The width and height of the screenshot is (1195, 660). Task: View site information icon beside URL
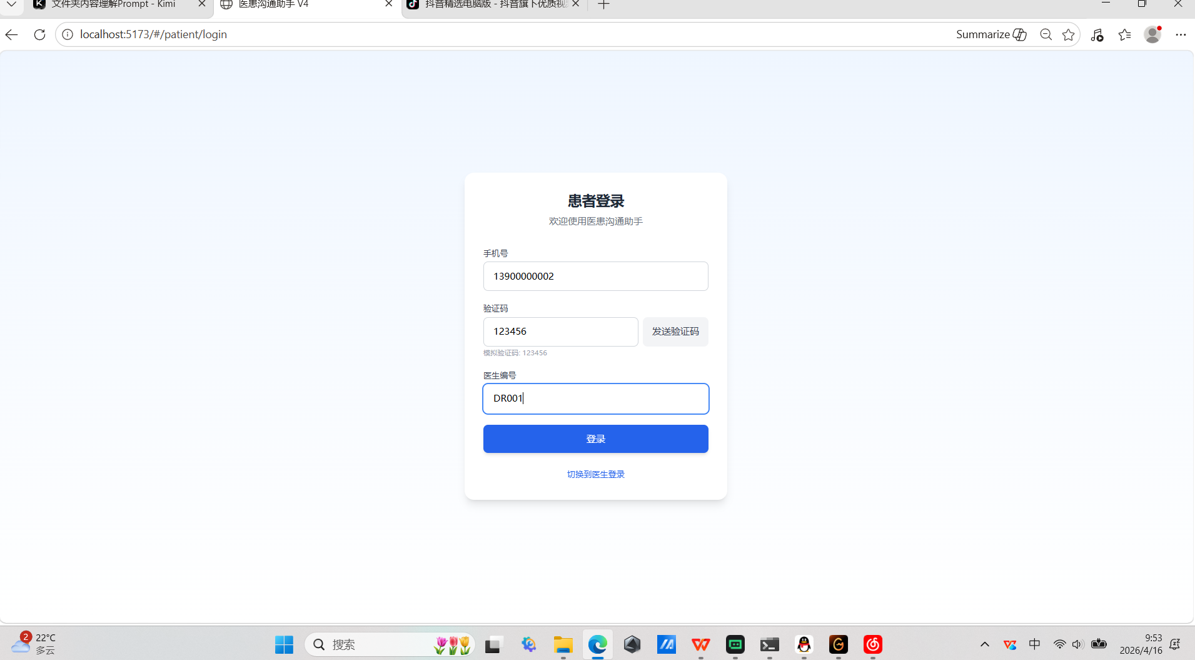[x=68, y=34]
